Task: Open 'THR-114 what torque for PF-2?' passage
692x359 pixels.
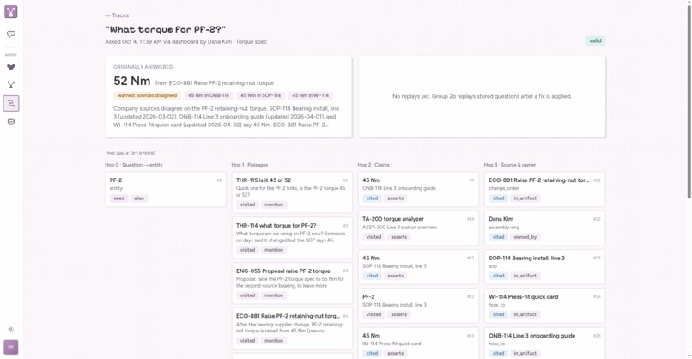Action: tap(292, 238)
